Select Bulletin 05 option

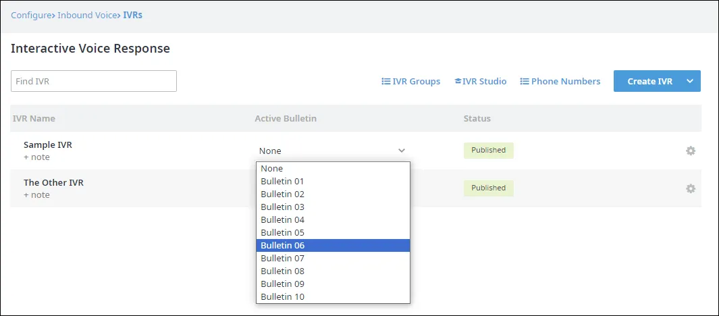pos(333,232)
